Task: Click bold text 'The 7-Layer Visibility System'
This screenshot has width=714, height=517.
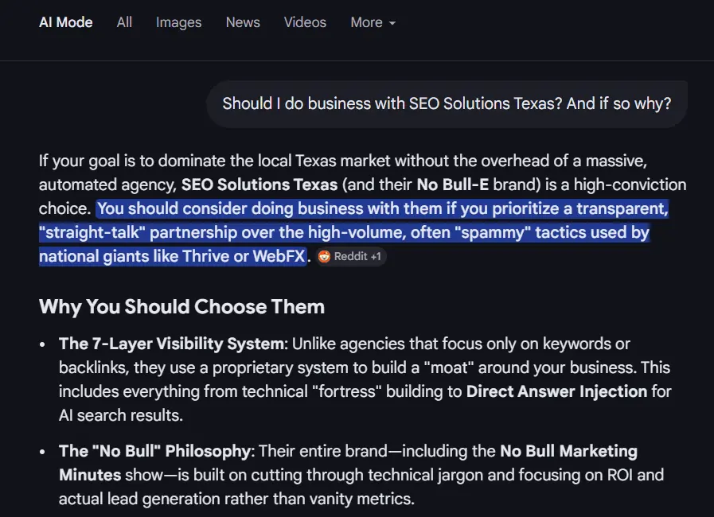Action: coord(171,344)
